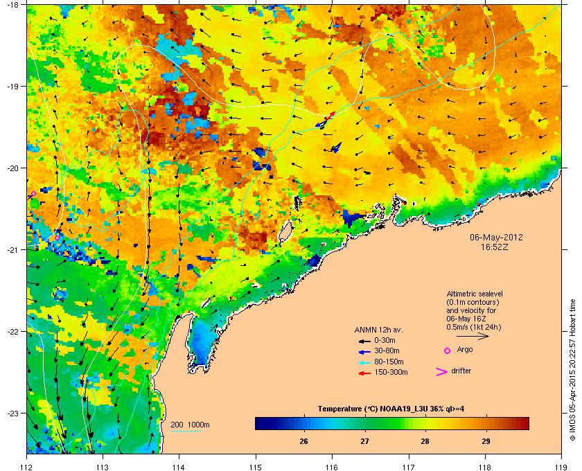The height and width of the screenshot is (471, 582).
Task: Click the IMOS copyright timestamp text
Action: click(x=573, y=370)
